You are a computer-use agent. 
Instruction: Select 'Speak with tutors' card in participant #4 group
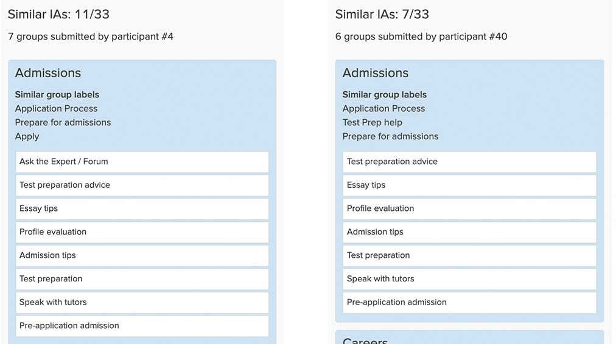[x=142, y=303]
